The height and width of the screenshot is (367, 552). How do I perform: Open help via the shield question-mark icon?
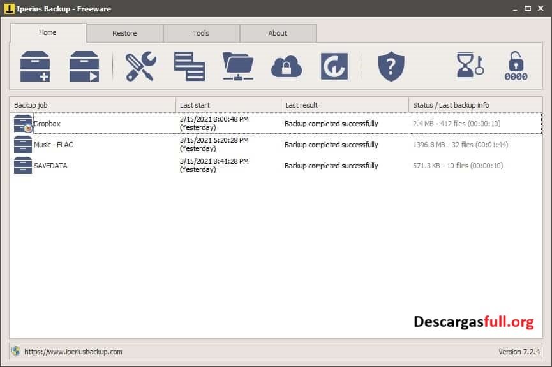click(x=391, y=66)
